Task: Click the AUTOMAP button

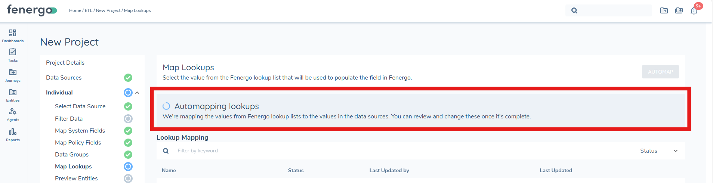Action: 660,72
